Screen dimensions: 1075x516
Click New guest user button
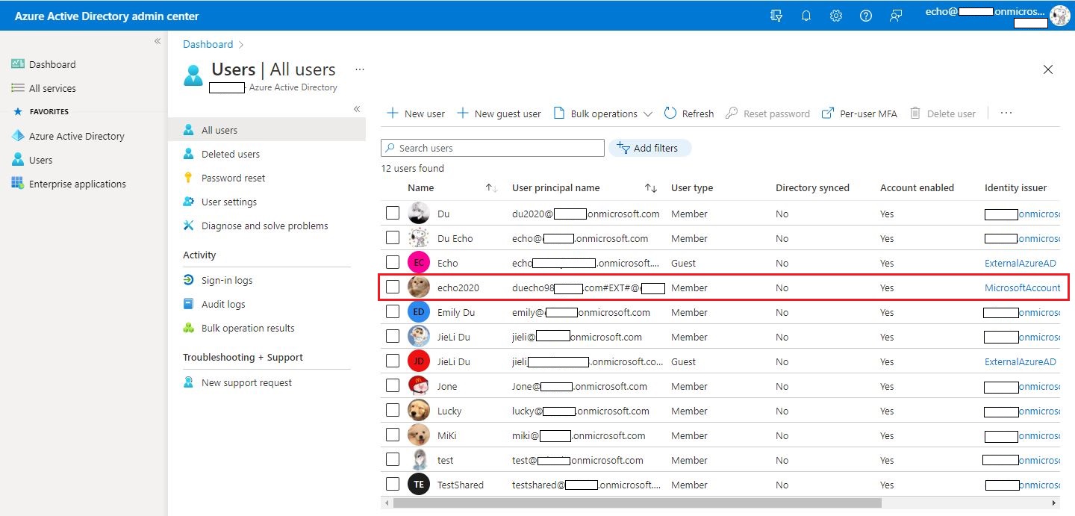tap(499, 114)
